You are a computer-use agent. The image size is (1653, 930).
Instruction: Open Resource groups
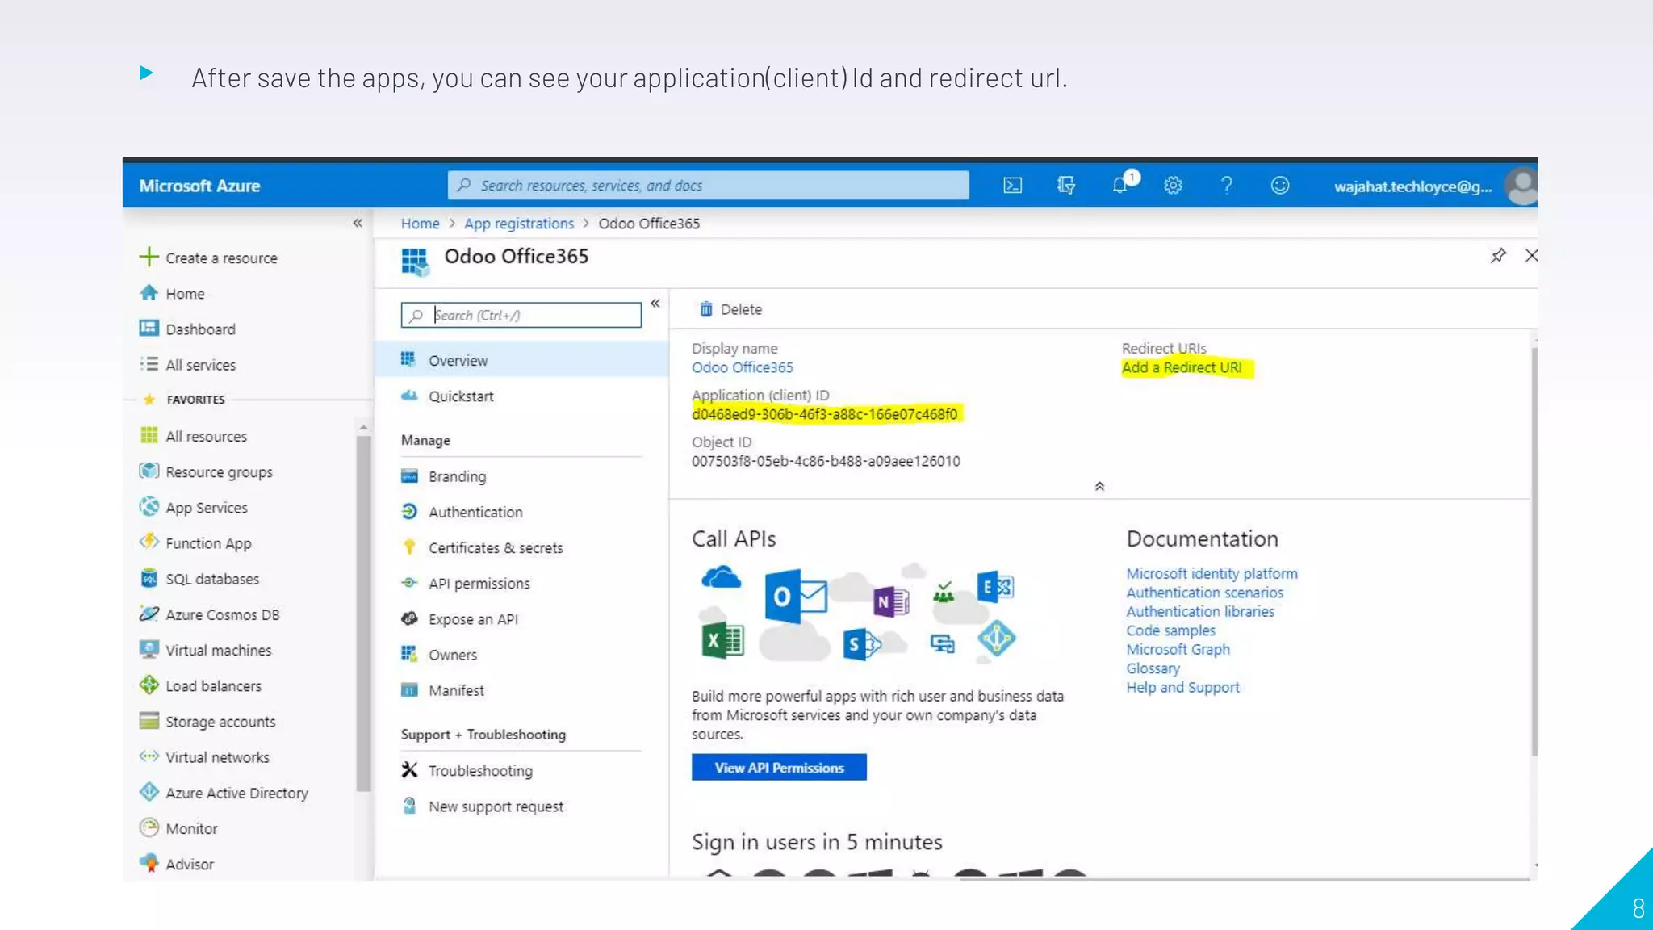(x=206, y=471)
